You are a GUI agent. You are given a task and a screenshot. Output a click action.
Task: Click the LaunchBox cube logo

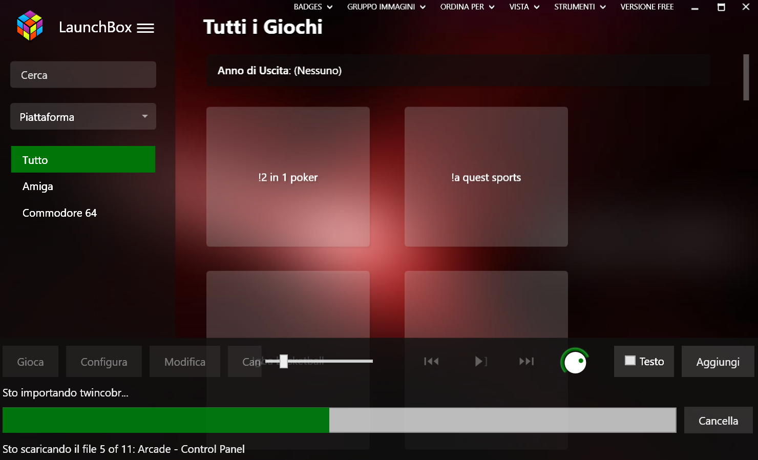[x=30, y=26]
